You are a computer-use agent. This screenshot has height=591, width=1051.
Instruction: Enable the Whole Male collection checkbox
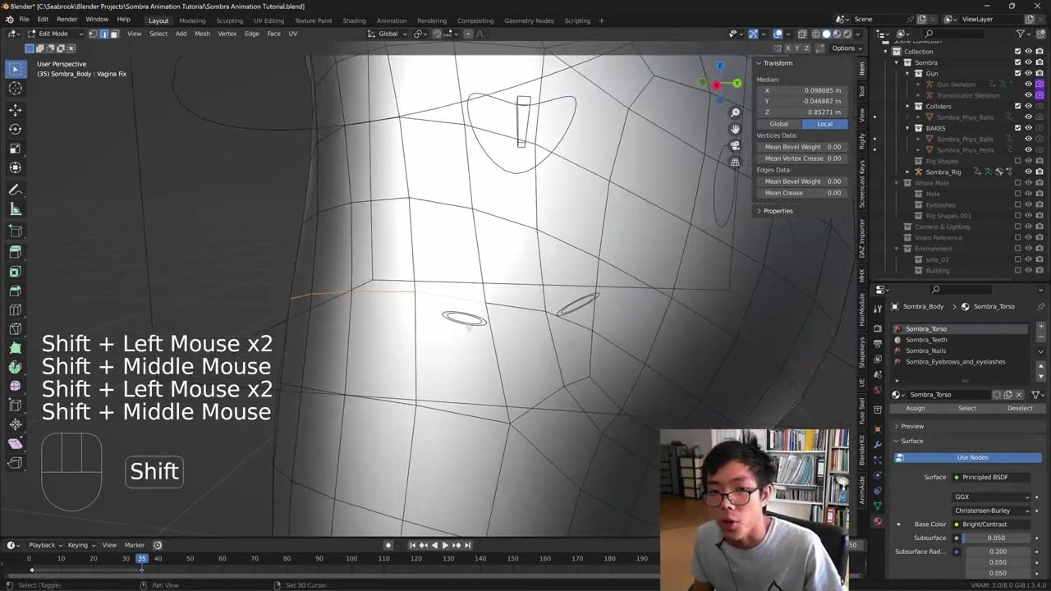coord(1017,183)
